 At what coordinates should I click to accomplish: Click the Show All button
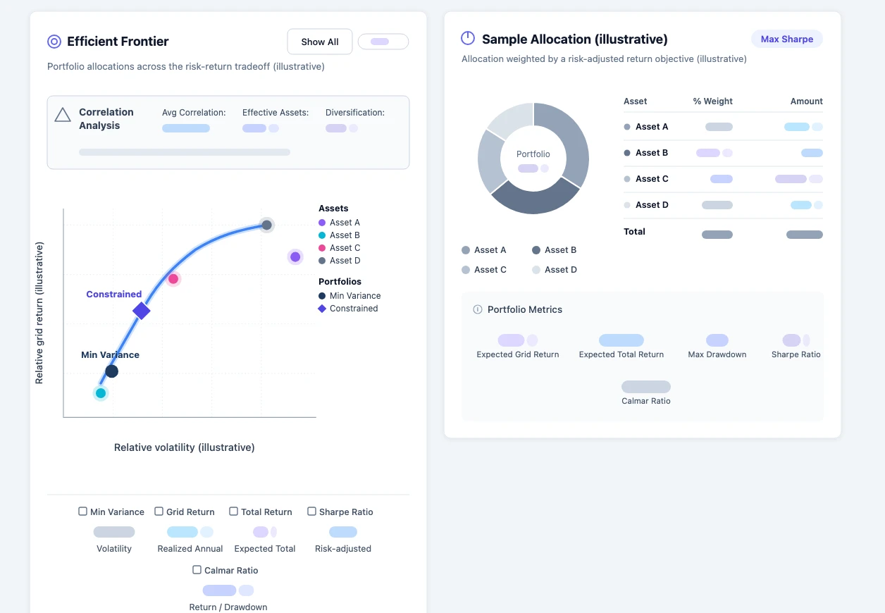[320, 42]
